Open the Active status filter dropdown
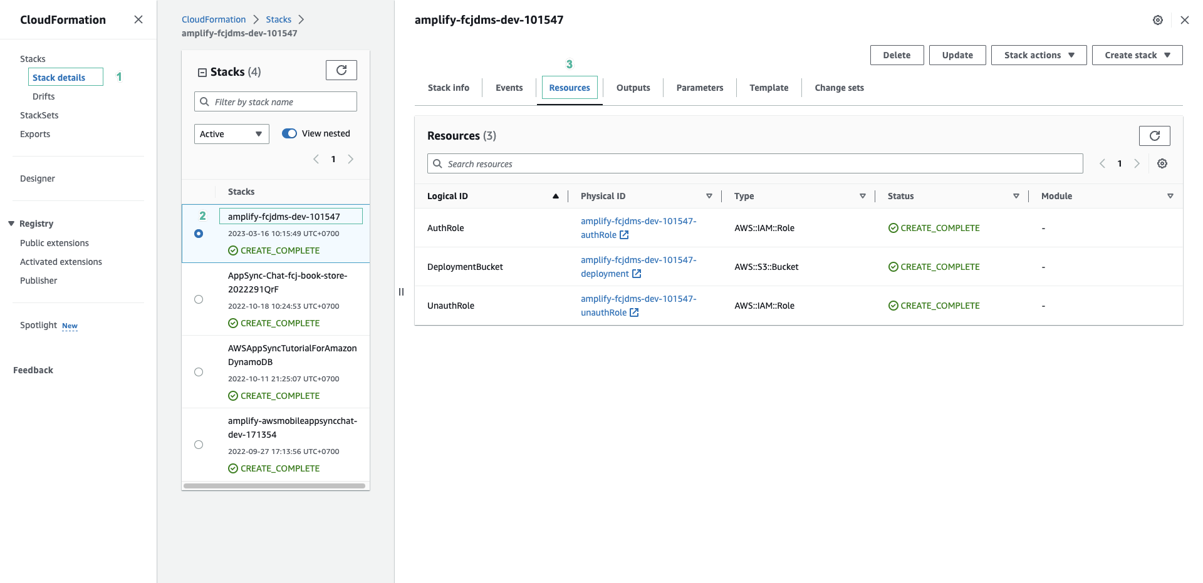 [x=232, y=134]
